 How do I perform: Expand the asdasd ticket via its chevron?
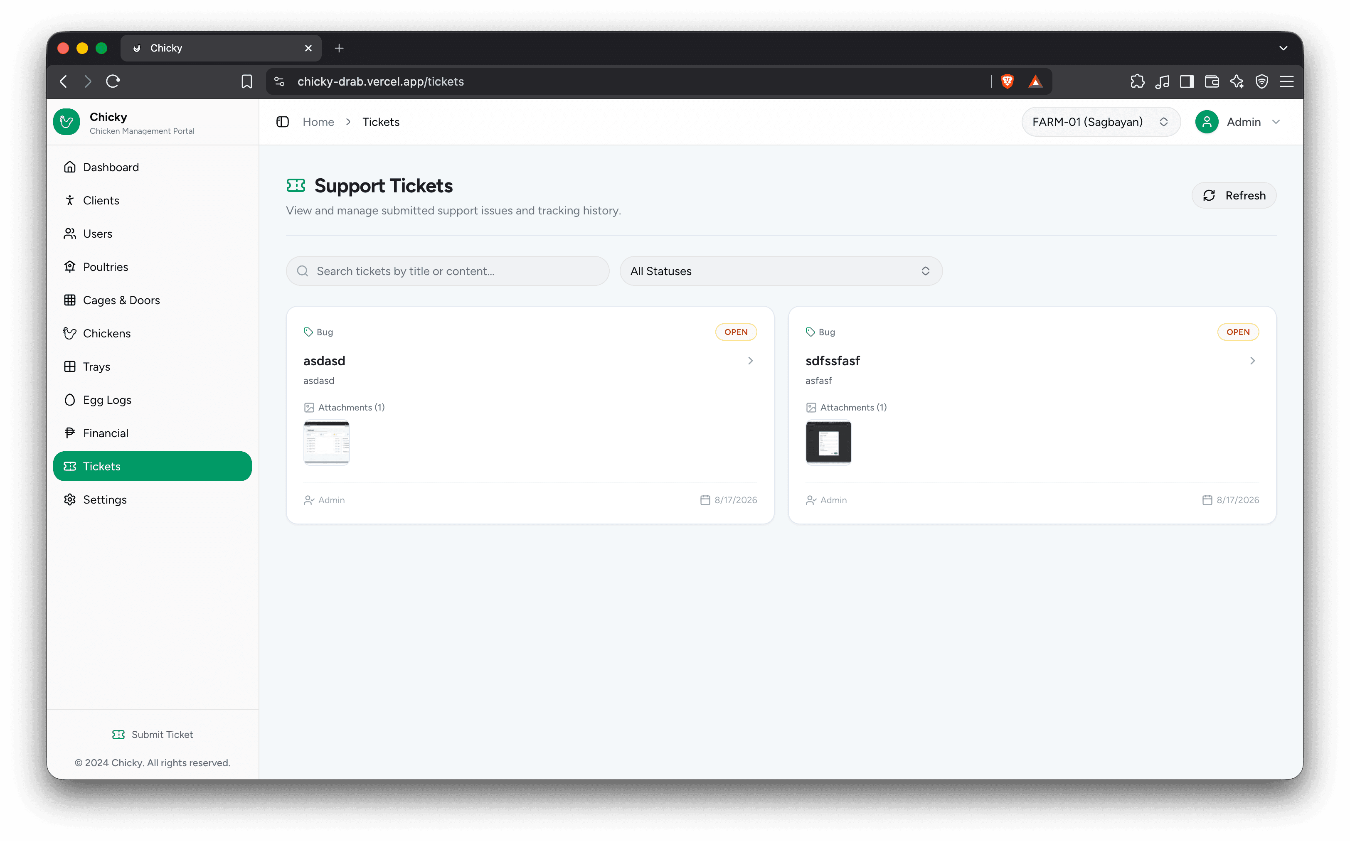tap(750, 361)
